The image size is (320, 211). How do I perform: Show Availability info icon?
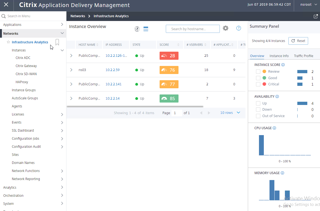[277, 96]
